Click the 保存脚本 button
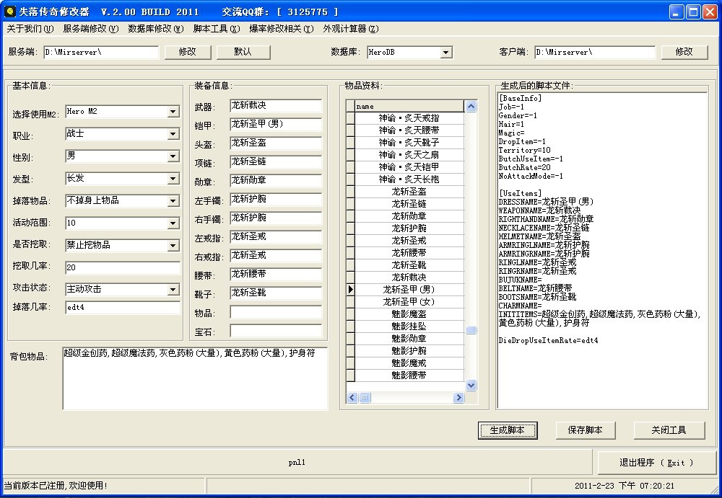Screen dimensions: 722x498 (x=585, y=430)
